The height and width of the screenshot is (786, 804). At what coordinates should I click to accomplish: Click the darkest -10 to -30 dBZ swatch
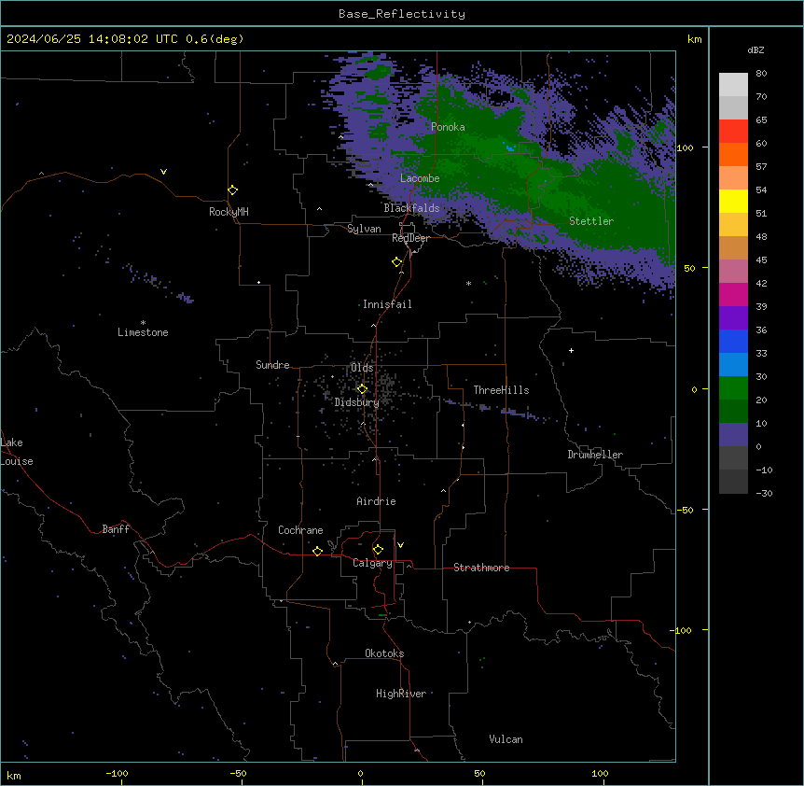733,482
